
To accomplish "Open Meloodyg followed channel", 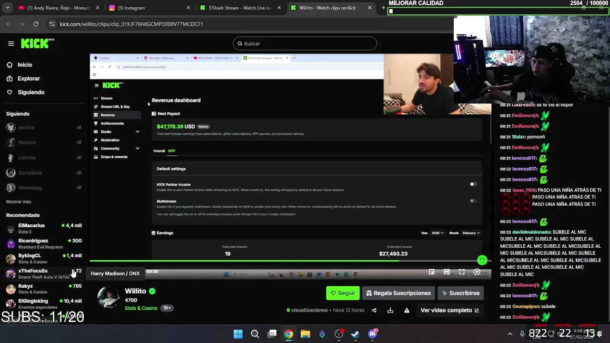I will [44, 188].
